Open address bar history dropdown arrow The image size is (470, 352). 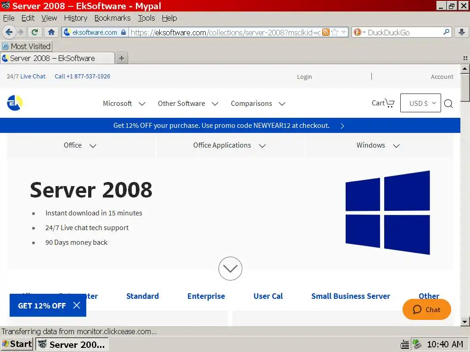pyautogui.click(x=343, y=33)
